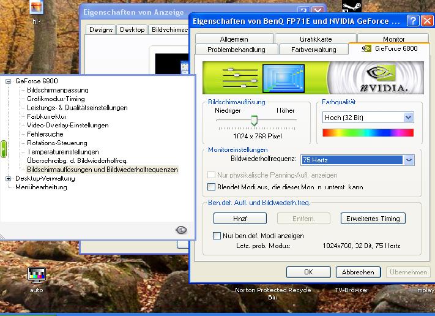435x316 pixels.
Task: Open the 'auto' TV test pattern desktop icon
Action: (x=37, y=275)
